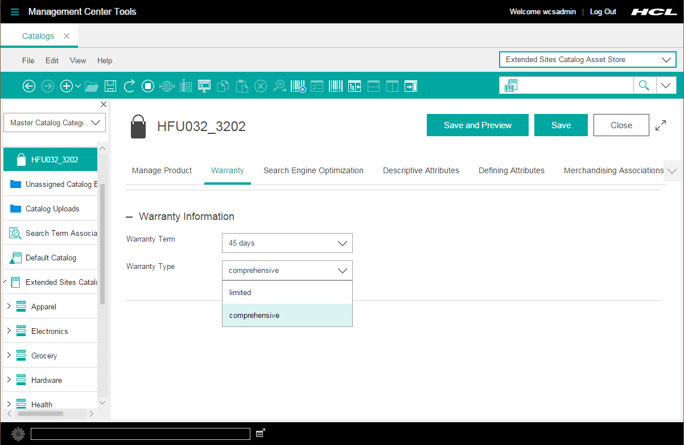684x445 pixels.
Task: Switch to the Manage Product tab
Action: click(162, 170)
